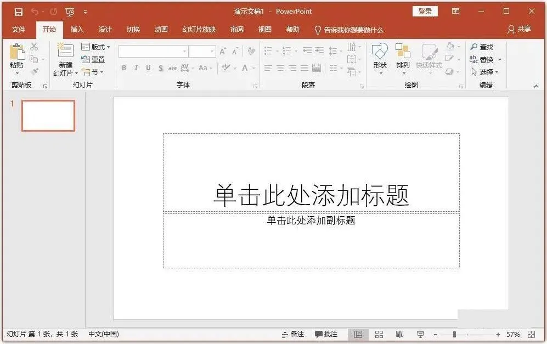This screenshot has width=547, height=344.
Task: Open the 节 section dropdown
Action: (x=92, y=72)
